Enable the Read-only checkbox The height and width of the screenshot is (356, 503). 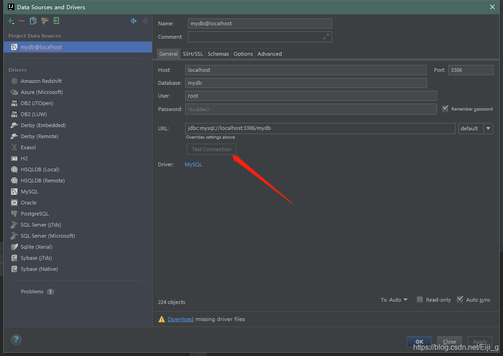(420, 299)
